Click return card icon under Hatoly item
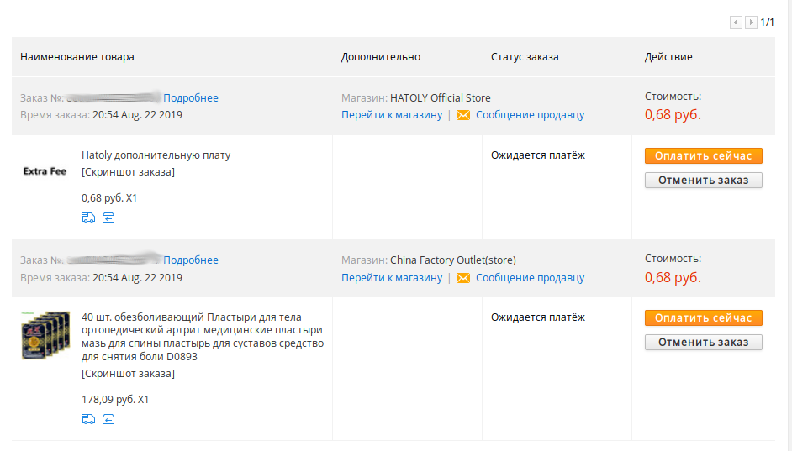This screenshot has width=792, height=451. 108,218
